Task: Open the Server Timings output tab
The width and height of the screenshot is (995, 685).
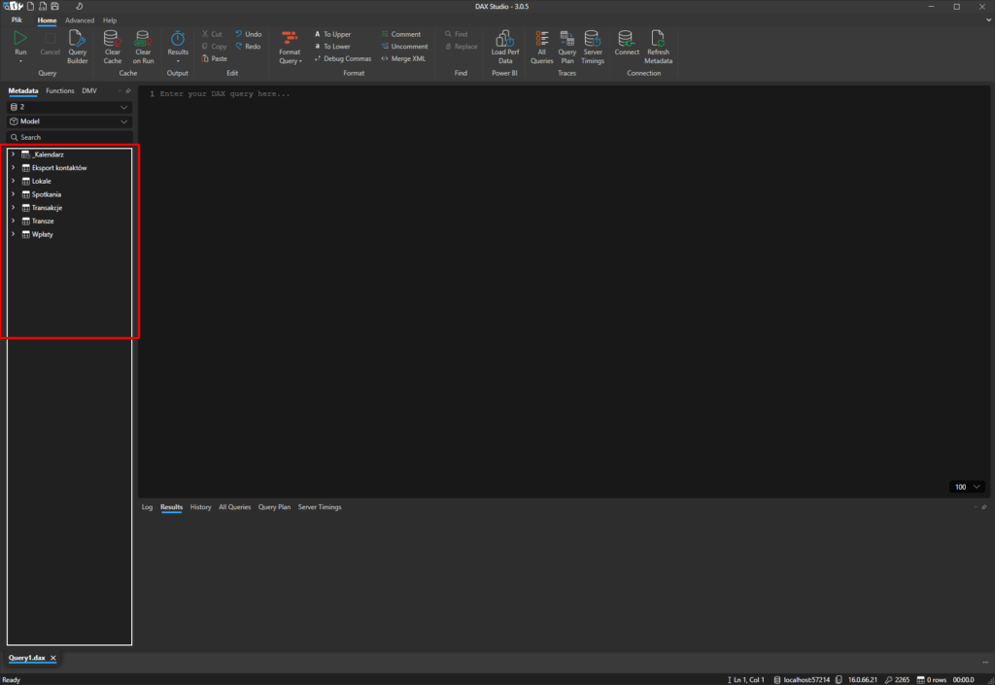Action: tap(320, 507)
